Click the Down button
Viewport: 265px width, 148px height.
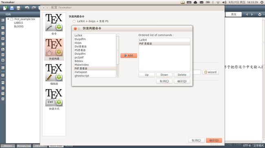(164, 75)
